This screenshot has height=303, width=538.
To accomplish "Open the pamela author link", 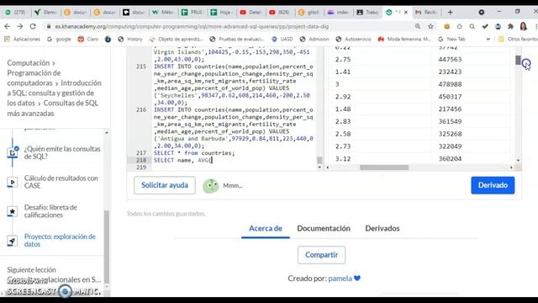I will coord(340,279).
